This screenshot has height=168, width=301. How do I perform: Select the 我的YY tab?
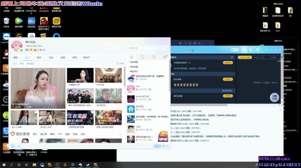point(87,57)
